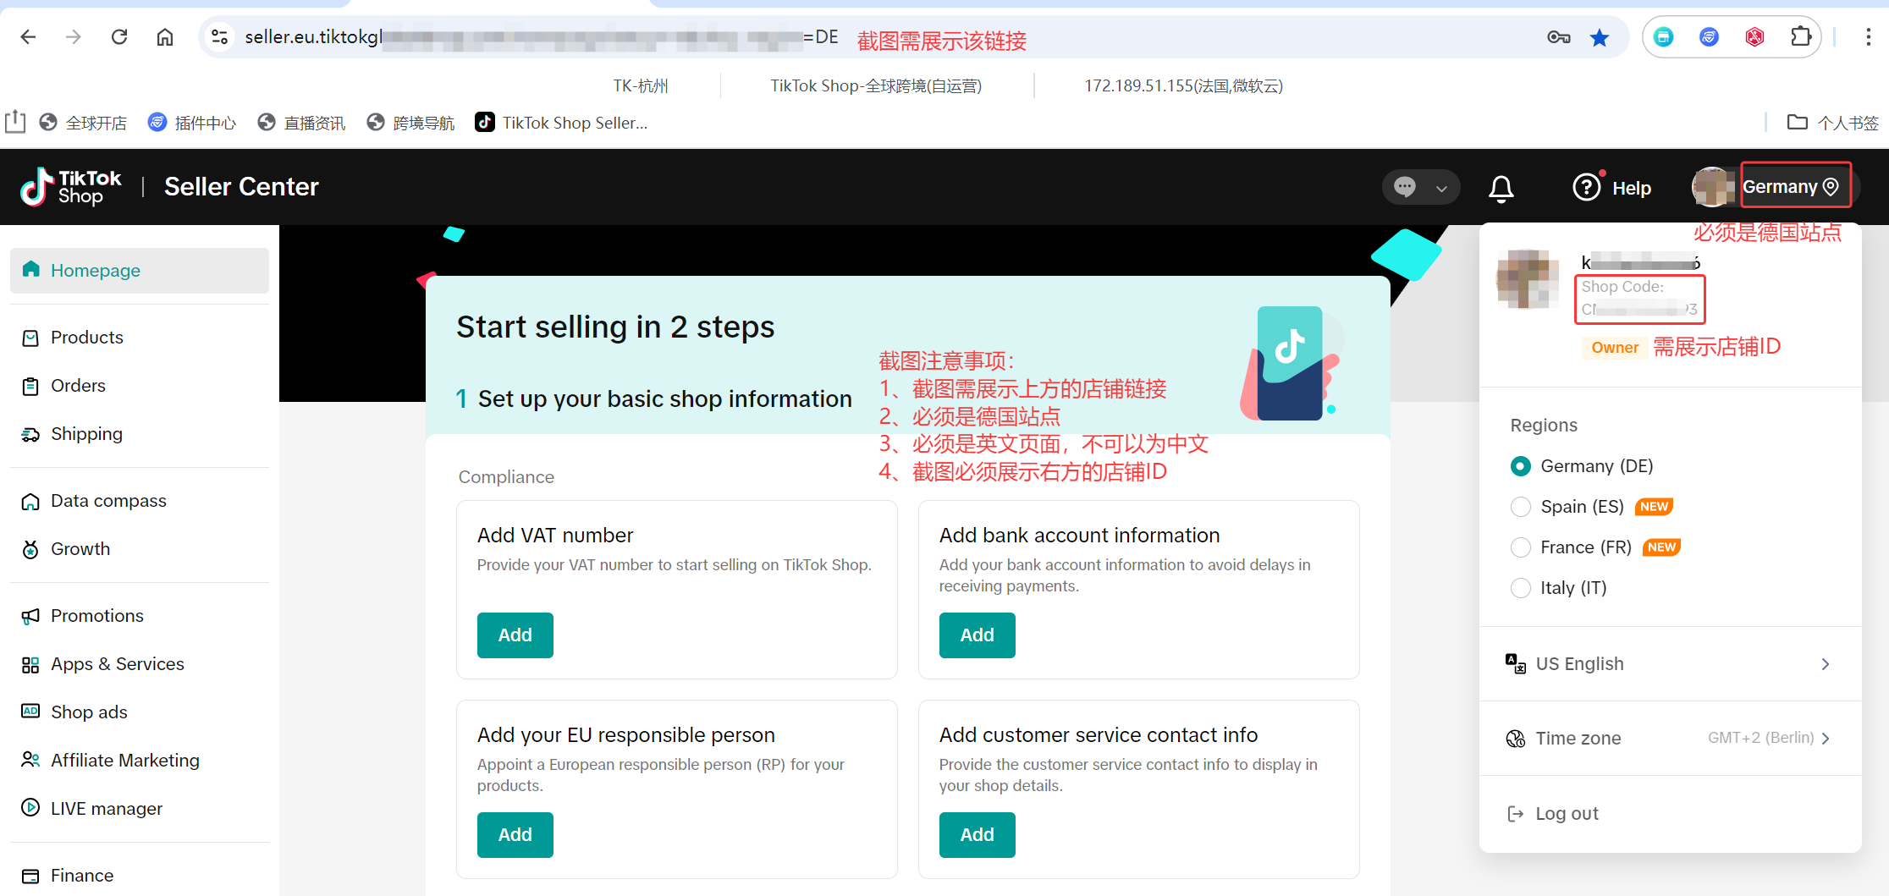Image resolution: width=1889 pixels, height=896 pixels.
Task: Click the browser forward arrow
Action: [x=74, y=37]
